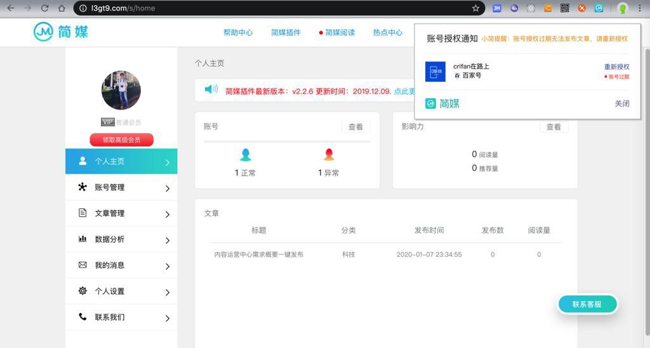Click the 数据分析 bar chart icon
This screenshot has height=348, width=650.
83,239
